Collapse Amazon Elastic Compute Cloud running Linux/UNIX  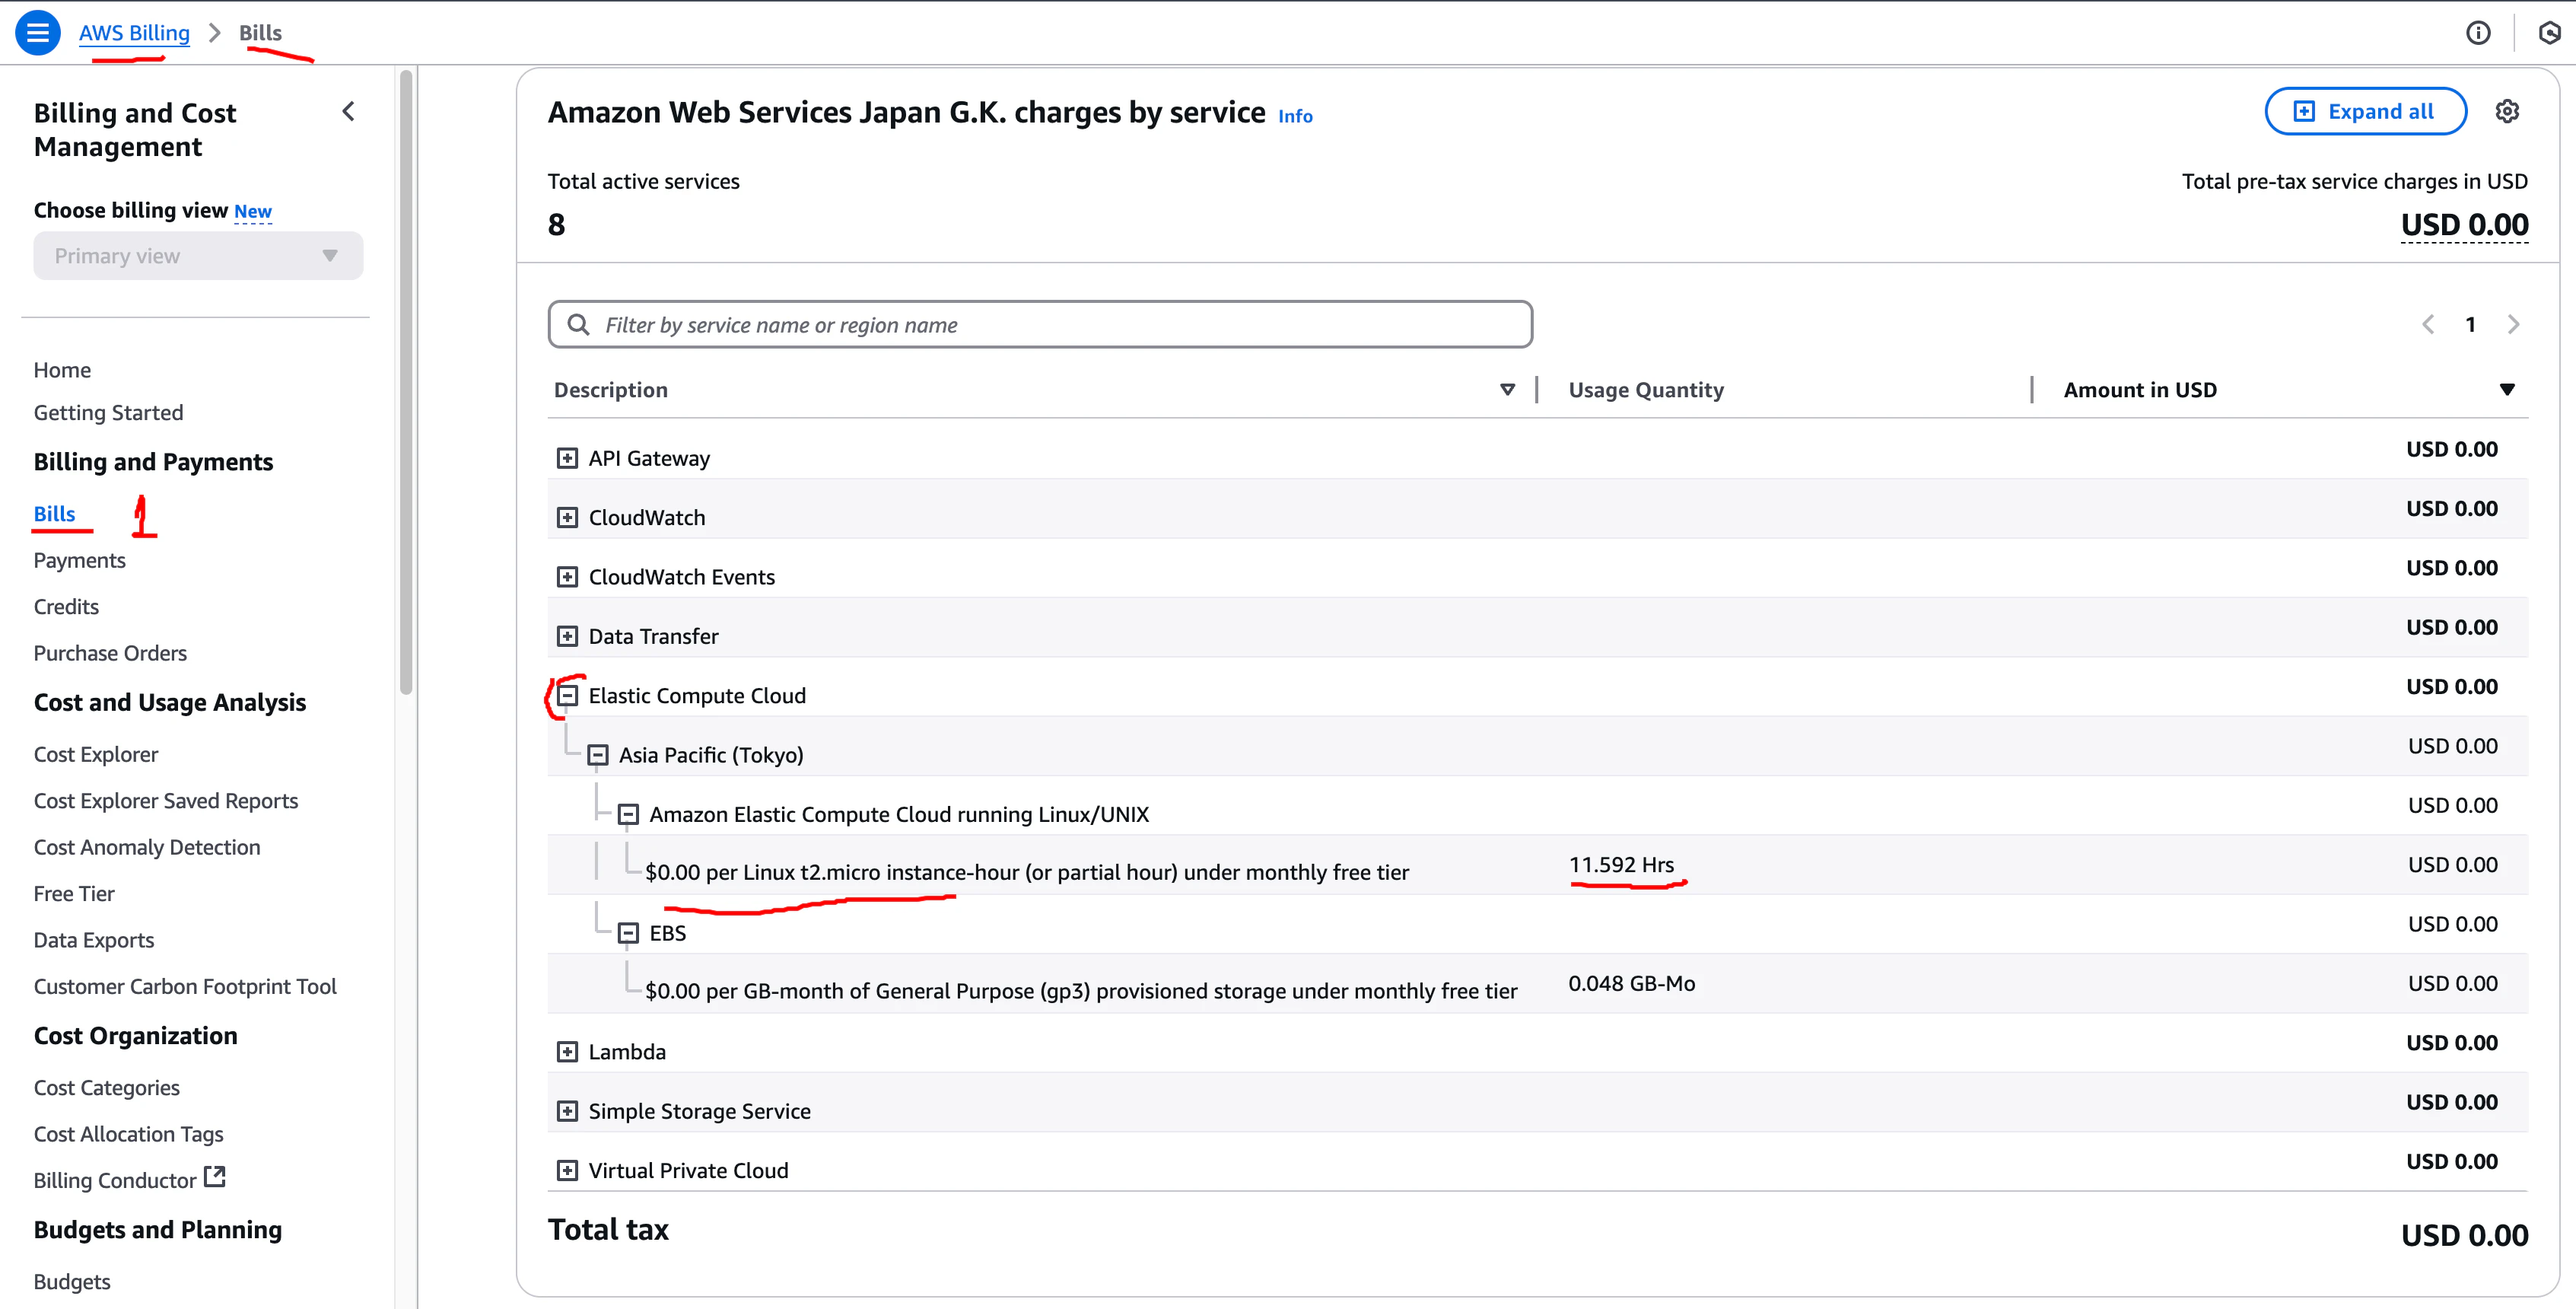click(628, 814)
